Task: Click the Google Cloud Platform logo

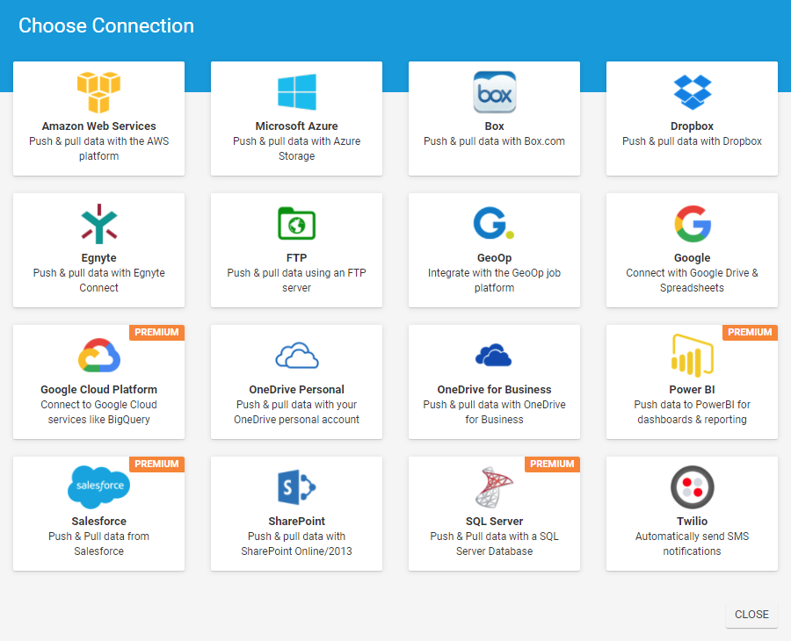Action: click(x=98, y=356)
